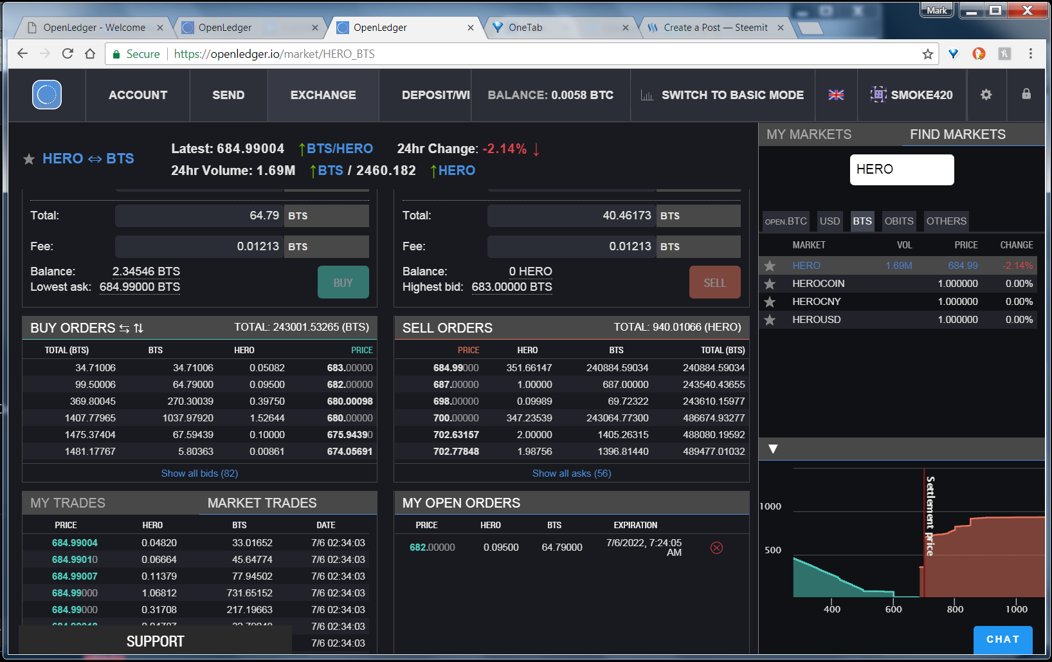Favorite the HERO market row star
The image size is (1052, 662).
click(770, 266)
